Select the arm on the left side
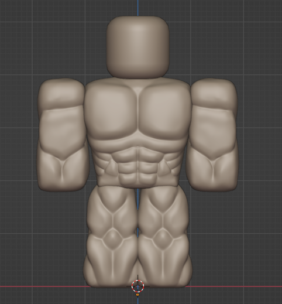Viewport: 282px width, 304px height. [63, 135]
